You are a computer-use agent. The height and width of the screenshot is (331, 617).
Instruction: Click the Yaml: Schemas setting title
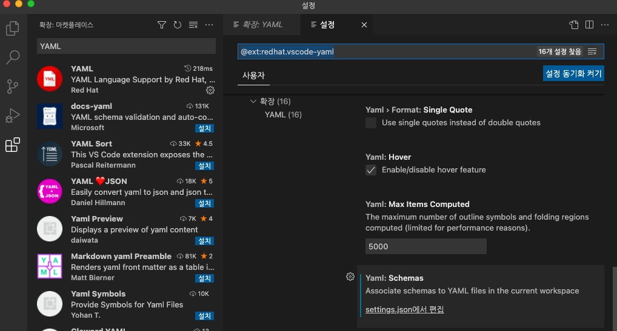[395, 278]
